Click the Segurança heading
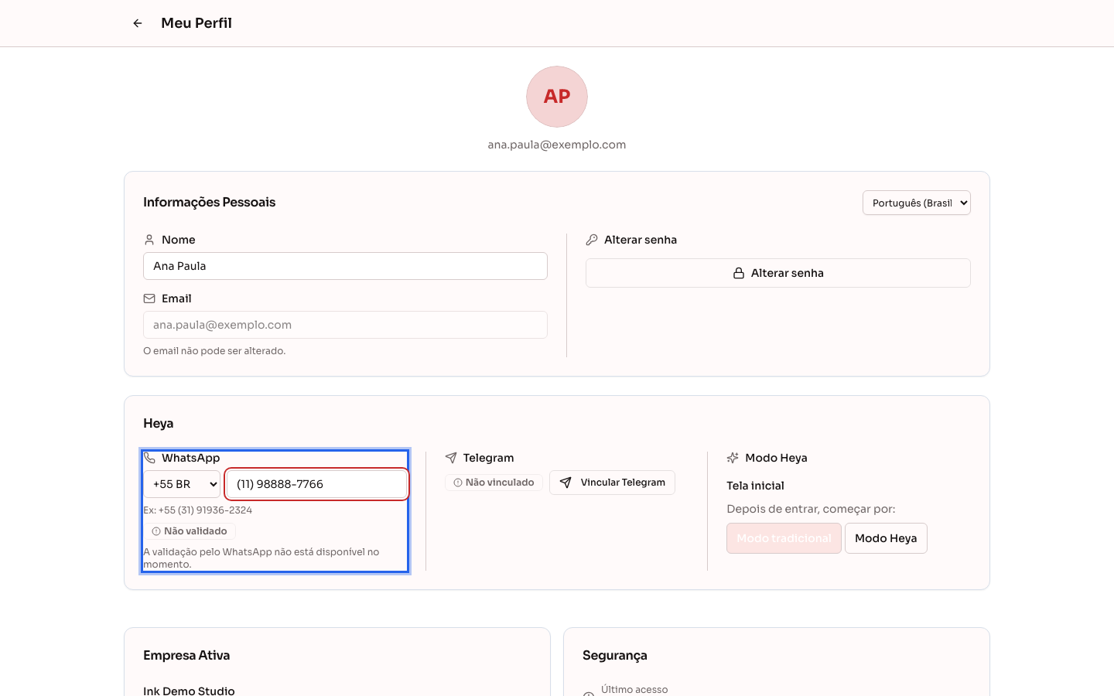Image resolution: width=1114 pixels, height=696 pixels. click(615, 655)
